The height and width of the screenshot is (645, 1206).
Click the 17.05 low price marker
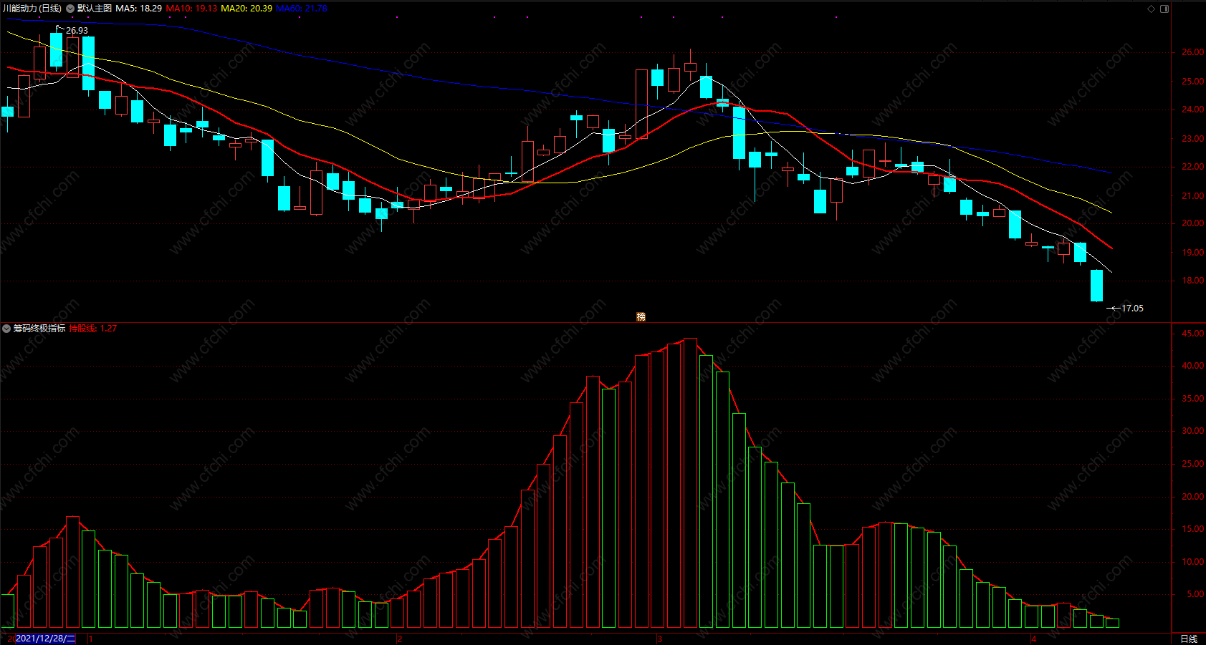1132,309
